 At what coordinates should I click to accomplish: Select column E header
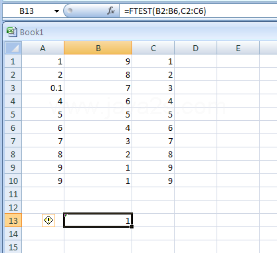click(x=238, y=48)
